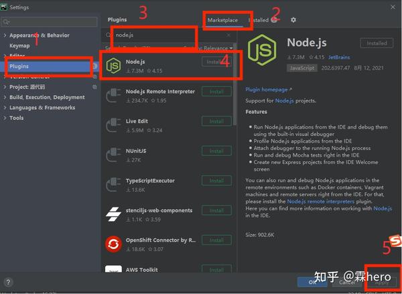Click the OK button

[312, 282]
